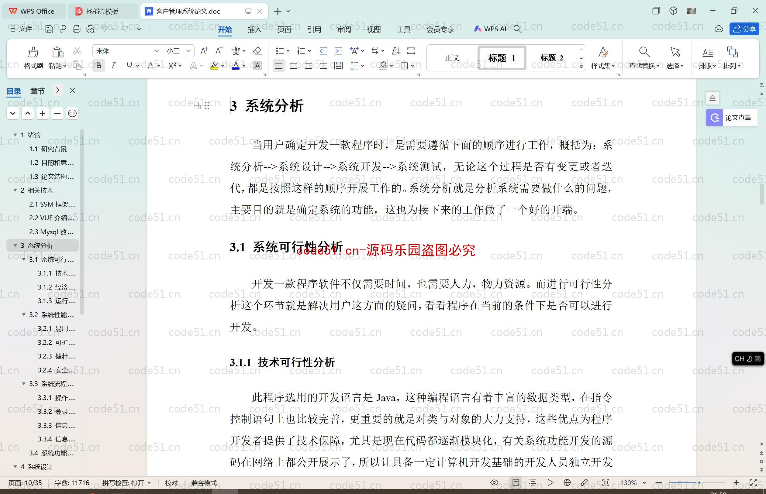766x494 pixels.
Task: Click the Cut scissors icon
Action: (77, 51)
